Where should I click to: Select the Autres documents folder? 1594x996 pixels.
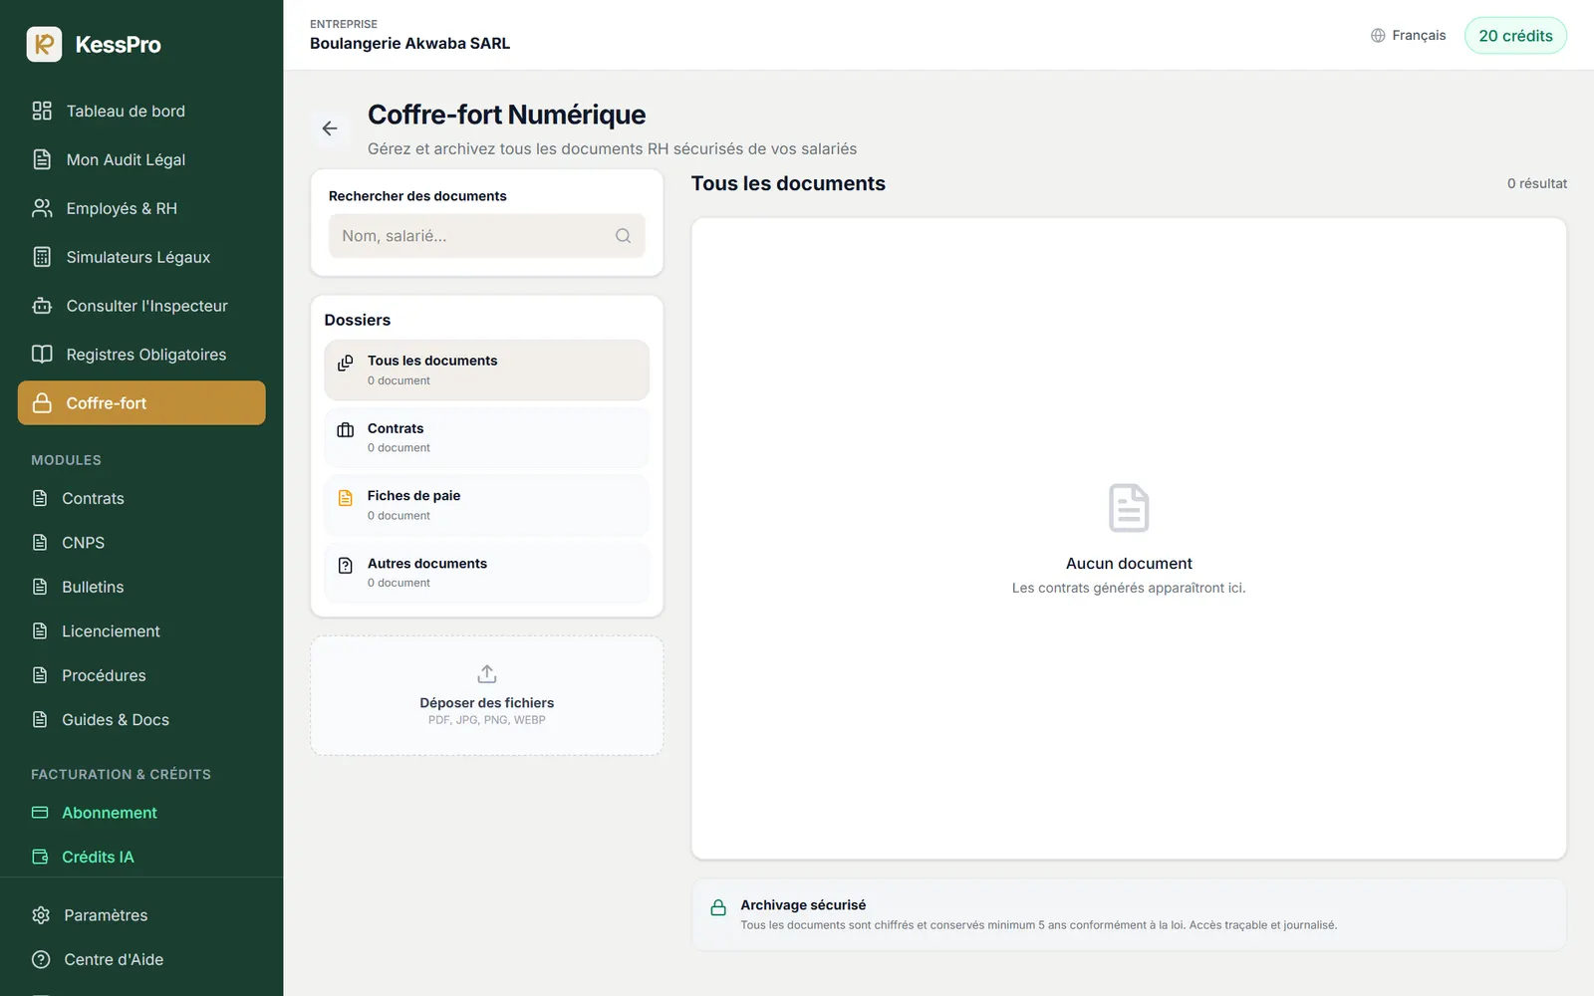487,573
